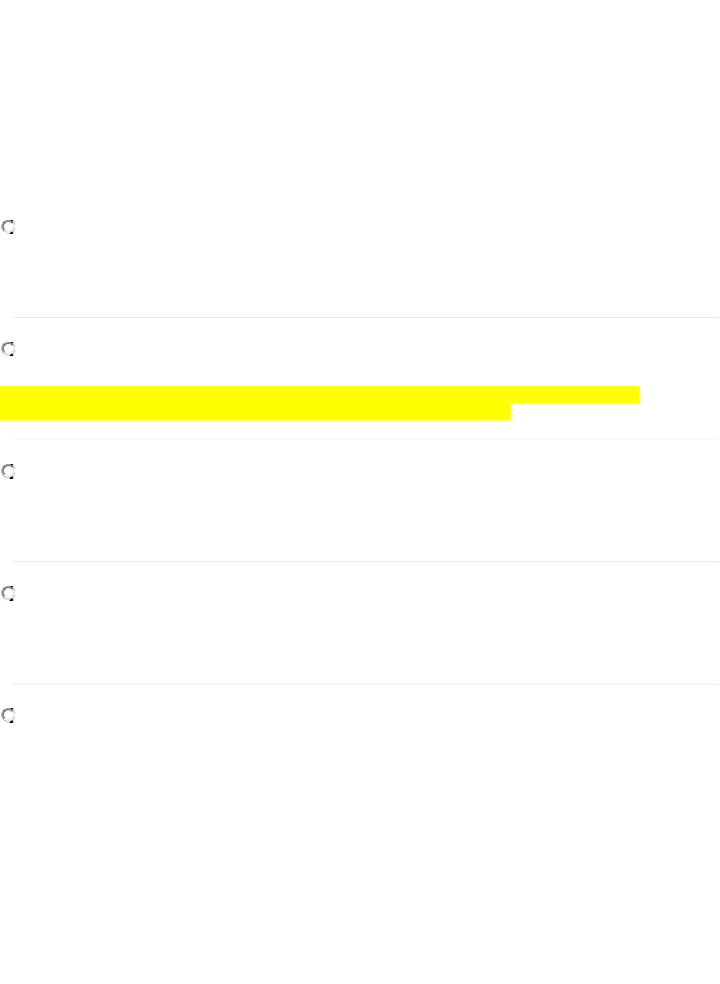Click empty space beside the second radio button

(212, 350)
